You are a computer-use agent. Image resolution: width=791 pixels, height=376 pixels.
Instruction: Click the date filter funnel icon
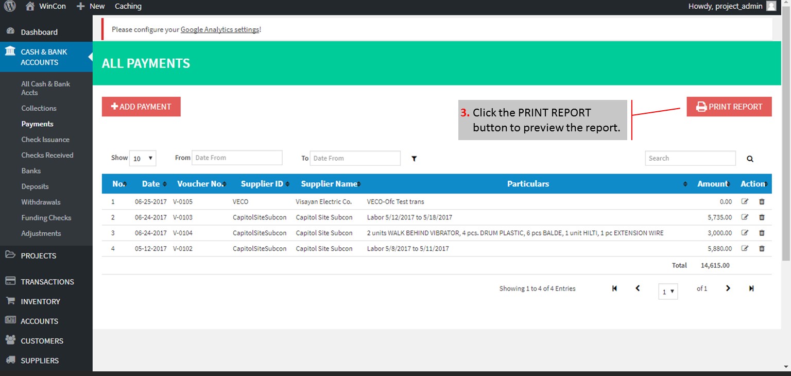[414, 159]
